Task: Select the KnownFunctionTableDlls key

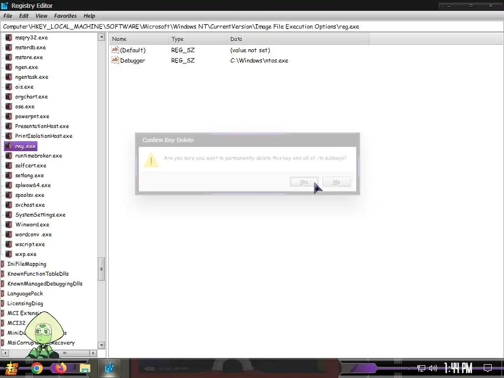Action: point(38,274)
